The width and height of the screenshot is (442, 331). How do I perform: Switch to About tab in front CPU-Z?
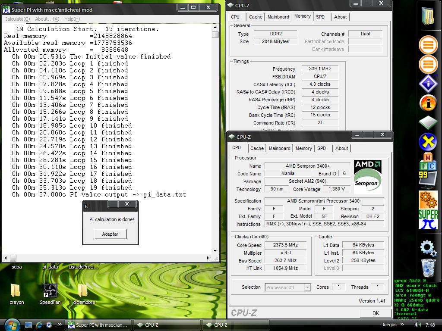342,148
